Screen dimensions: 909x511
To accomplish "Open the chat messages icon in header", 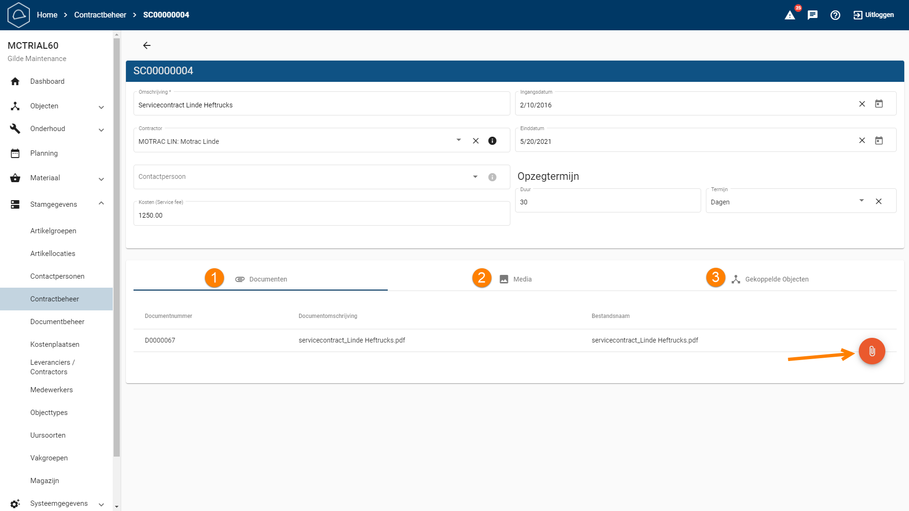I will 812,15.
